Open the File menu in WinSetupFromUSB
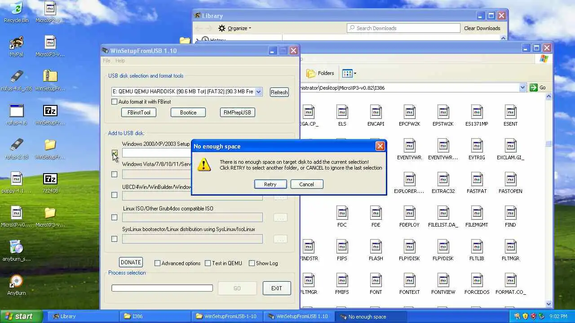The image size is (575, 323). pos(106,61)
